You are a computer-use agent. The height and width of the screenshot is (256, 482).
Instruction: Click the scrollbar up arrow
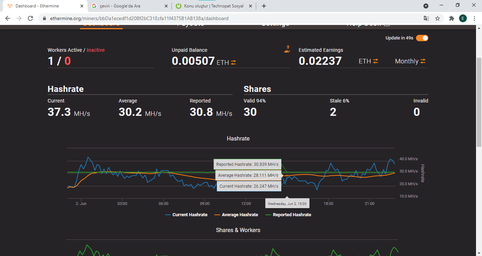coord(479,28)
